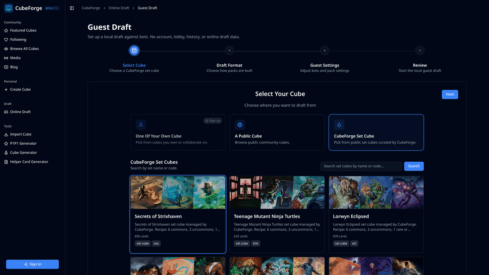Click the Cube Generator icon
The height and width of the screenshot is (275, 489).
(6, 153)
